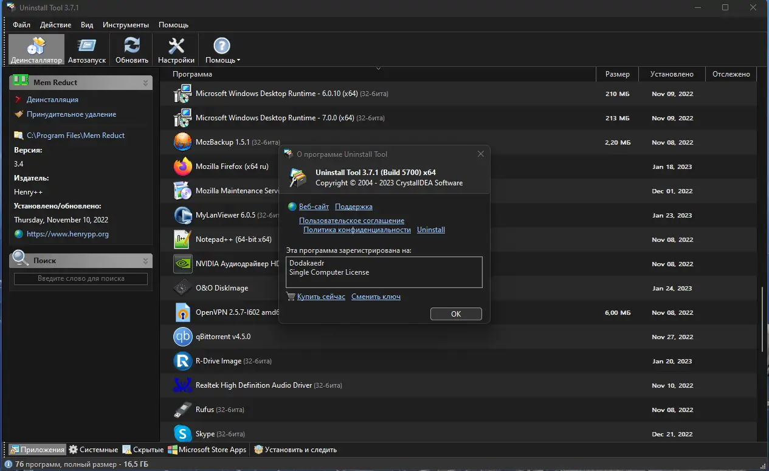The height and width of the screenshot is (471, 769).
Task: Open the Инструменты menu
Action: tap(126, 25)
